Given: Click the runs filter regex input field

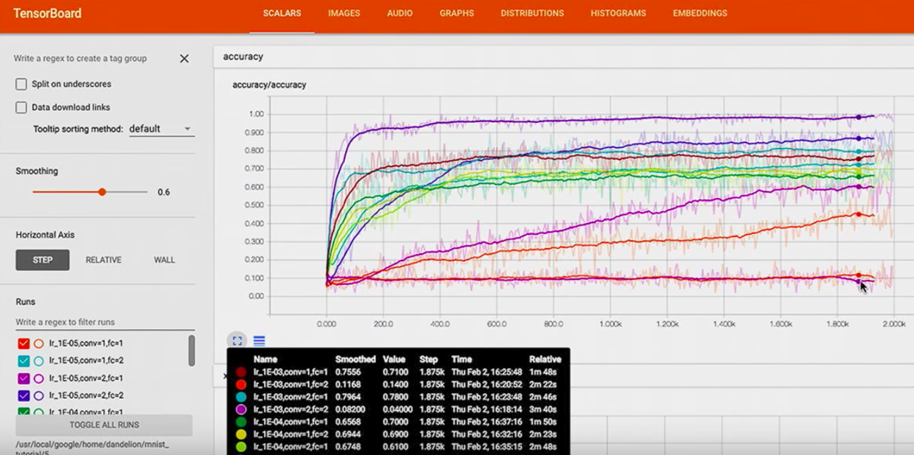Looking at the screenshot, I should [103, 322].
